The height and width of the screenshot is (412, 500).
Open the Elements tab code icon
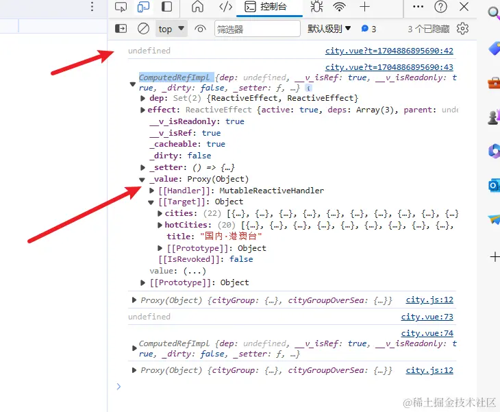[x=226, y=7]
